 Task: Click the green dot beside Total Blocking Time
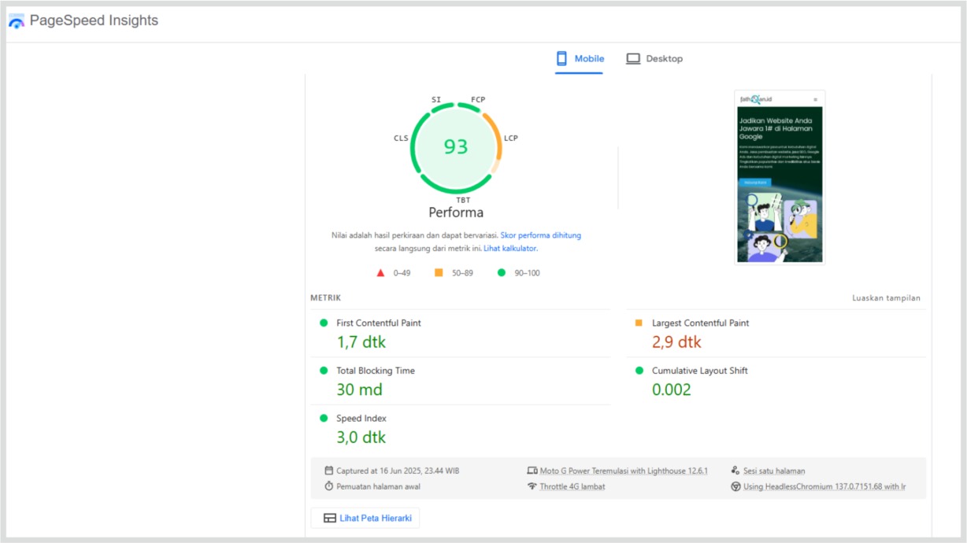pos(323,371)
